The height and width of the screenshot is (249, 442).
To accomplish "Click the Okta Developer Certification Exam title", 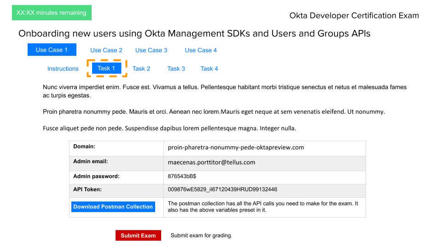I will pyautogui.click(x=354, y=16).
